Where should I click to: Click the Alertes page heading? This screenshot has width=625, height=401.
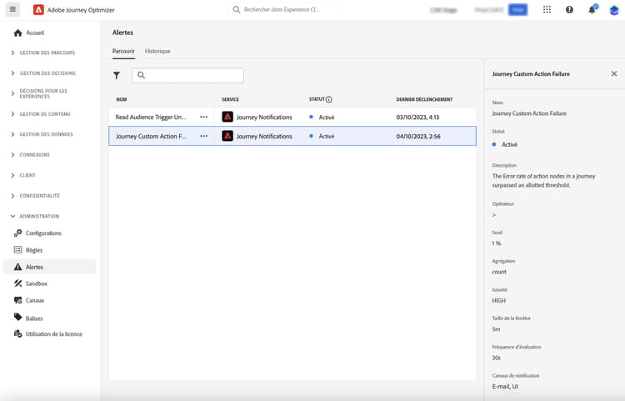click(x=122, y=33)
